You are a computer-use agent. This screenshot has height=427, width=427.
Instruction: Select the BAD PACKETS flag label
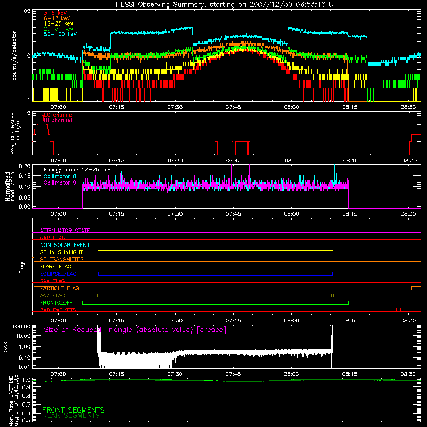[x=58, y=310]
